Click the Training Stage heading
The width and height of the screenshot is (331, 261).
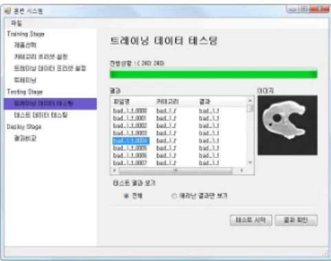point(25,34)
